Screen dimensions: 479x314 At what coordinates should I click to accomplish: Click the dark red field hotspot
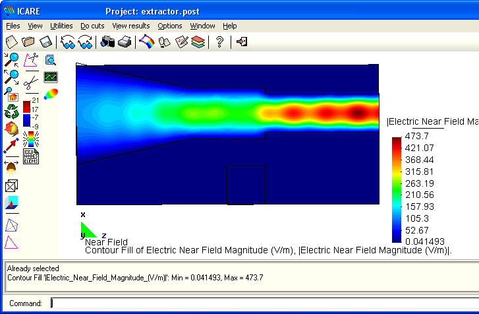358,113
